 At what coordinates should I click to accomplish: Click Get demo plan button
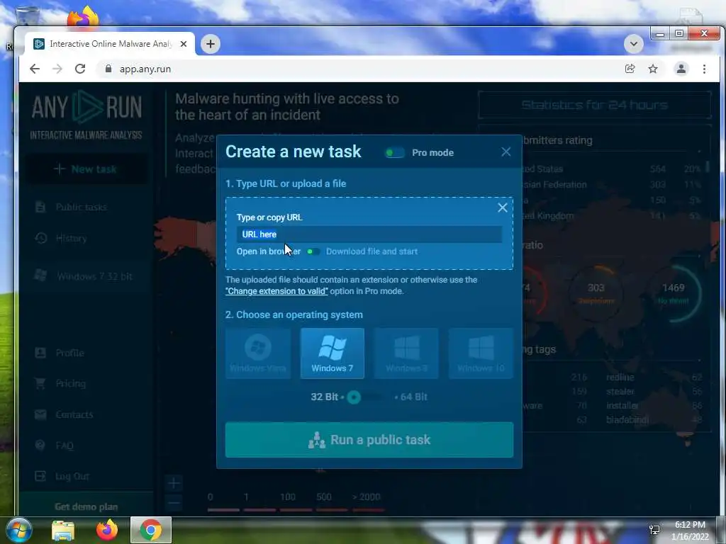[x=86, y=506]
